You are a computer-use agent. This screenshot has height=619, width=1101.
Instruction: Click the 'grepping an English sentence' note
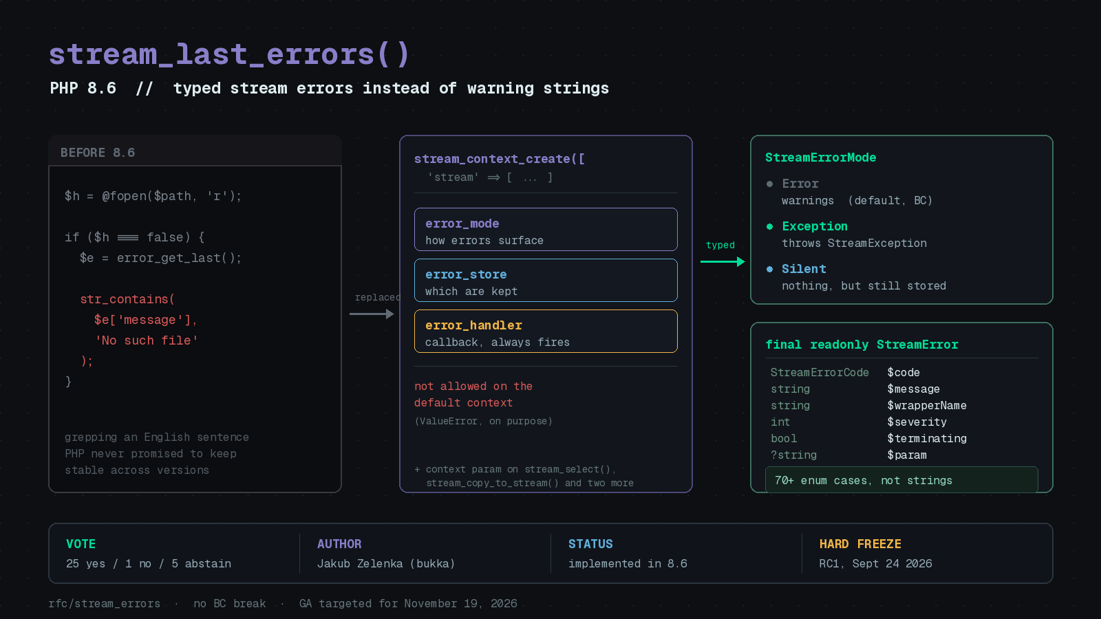click(x=157, y=437)
